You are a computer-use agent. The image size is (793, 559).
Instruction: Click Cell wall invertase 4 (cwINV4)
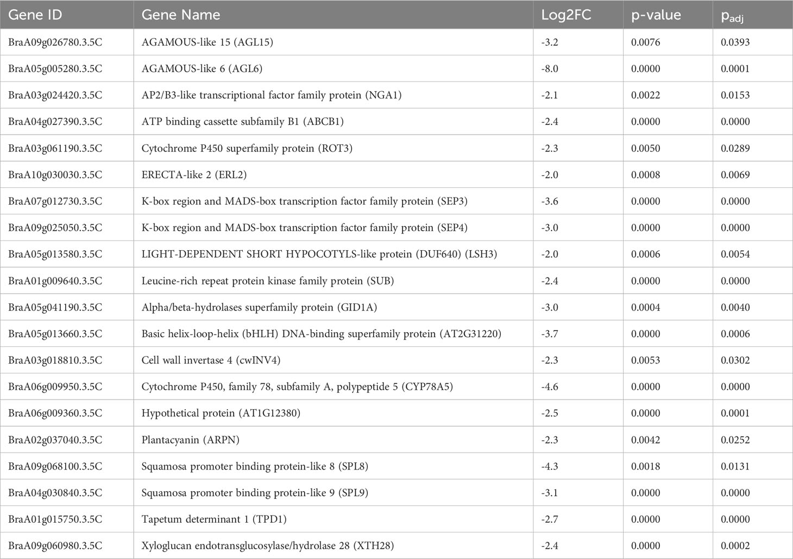click(211, 361)
